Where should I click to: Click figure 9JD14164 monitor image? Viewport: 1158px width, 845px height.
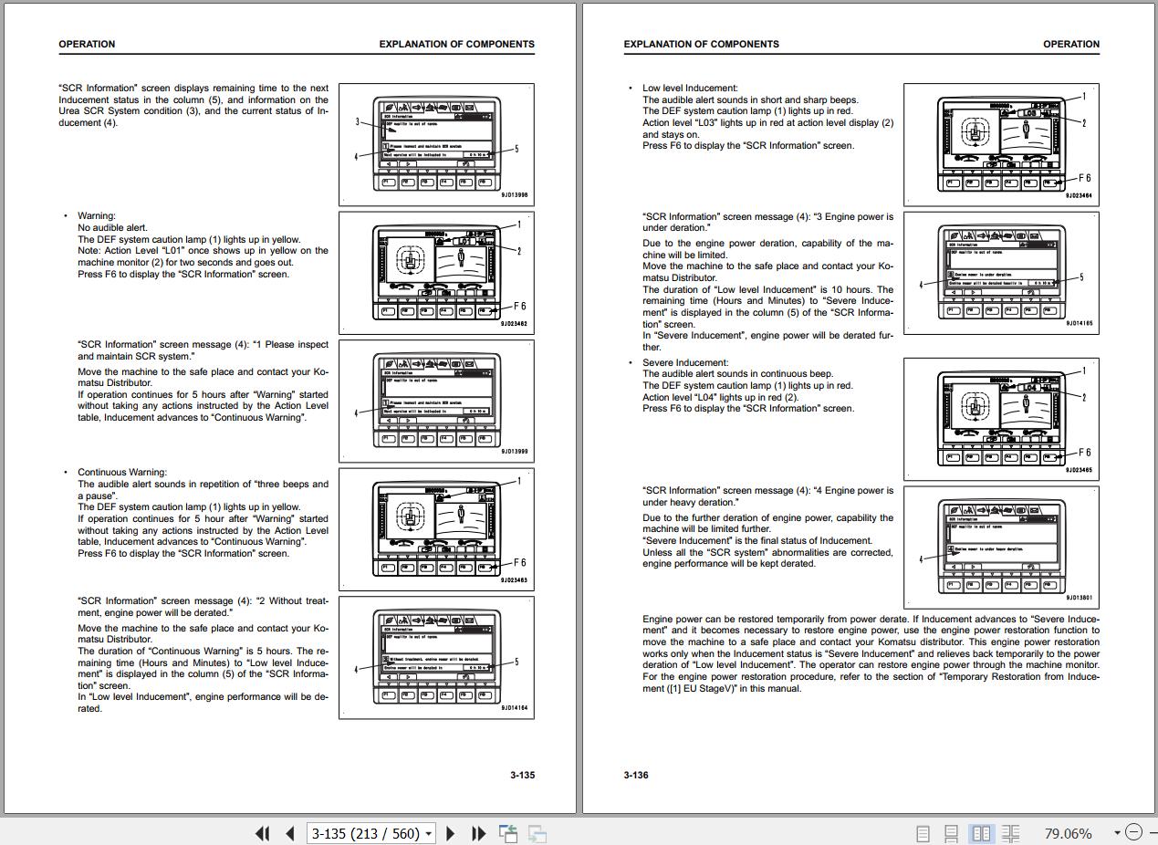[436, 657]
